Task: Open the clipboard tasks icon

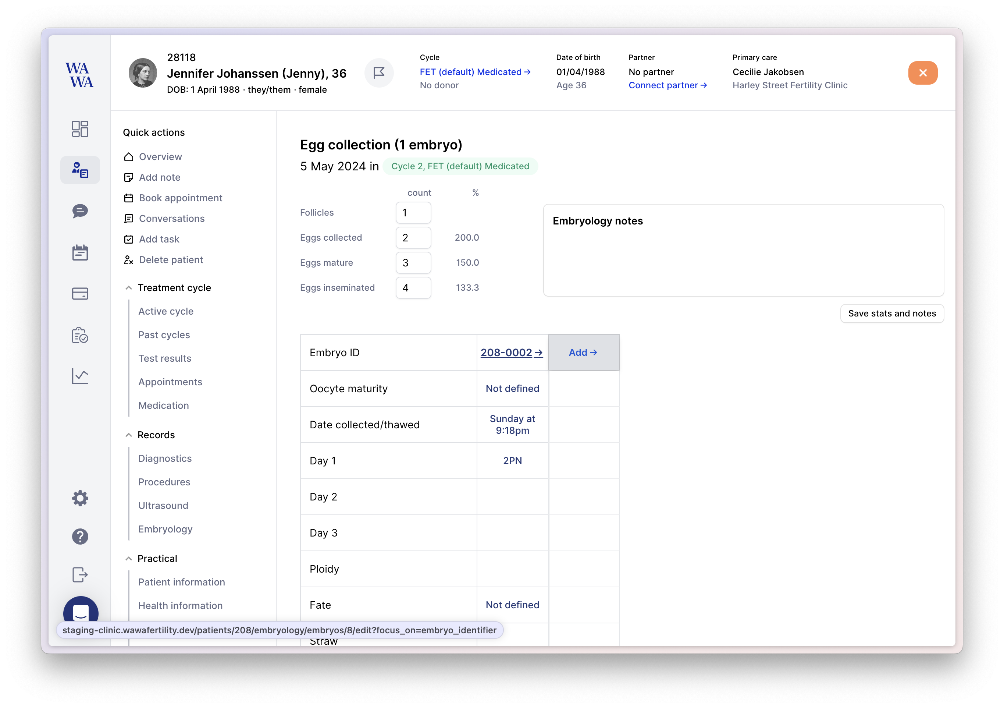Action: pos(80,335)
